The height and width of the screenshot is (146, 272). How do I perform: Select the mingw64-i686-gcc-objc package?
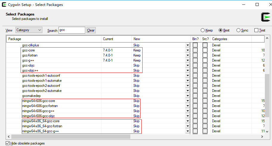(x=38, y=116)
